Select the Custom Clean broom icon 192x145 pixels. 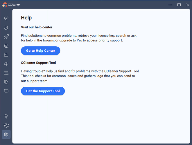(6, 28)
